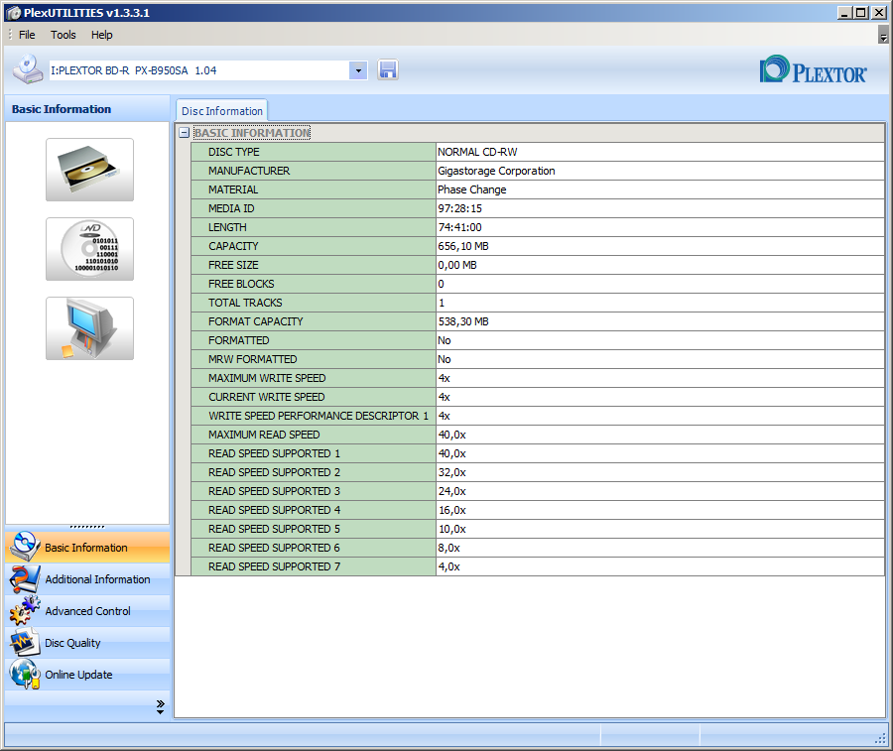Open the drive tray icon in Basic Information panel

coord(90,170)
